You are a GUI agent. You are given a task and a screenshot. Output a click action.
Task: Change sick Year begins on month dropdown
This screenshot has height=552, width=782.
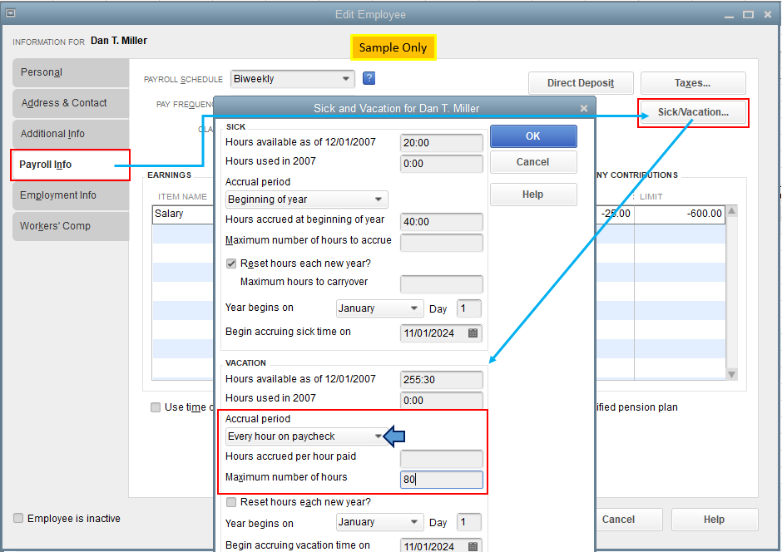click(x=379, y=308)
